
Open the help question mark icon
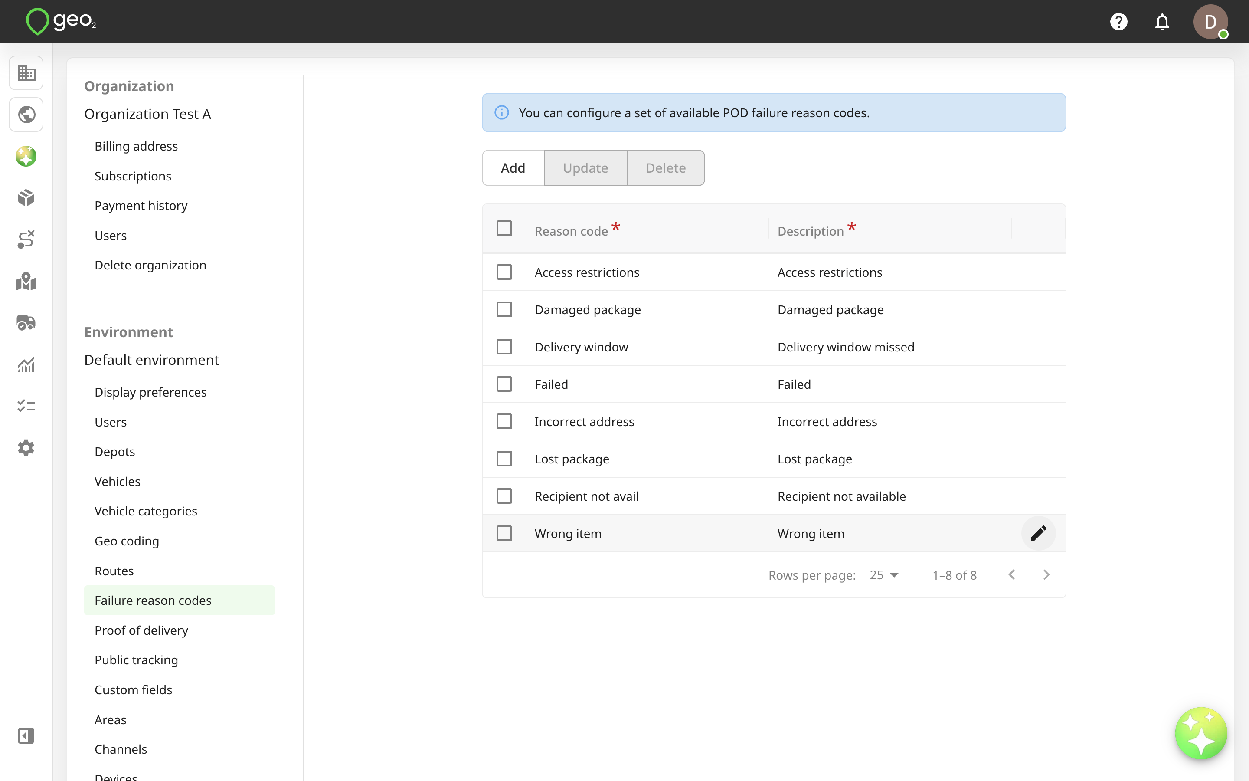point(1118,22)
